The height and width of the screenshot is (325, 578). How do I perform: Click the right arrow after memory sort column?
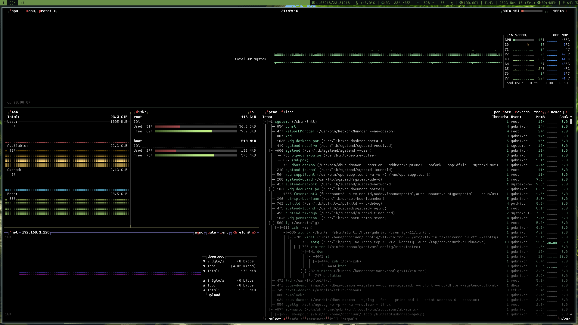pyautogui.click(x=567, y=112)
